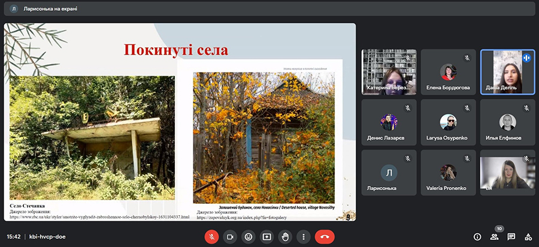Open the rbc.ua source link on the slide

[x=99, y=217]
